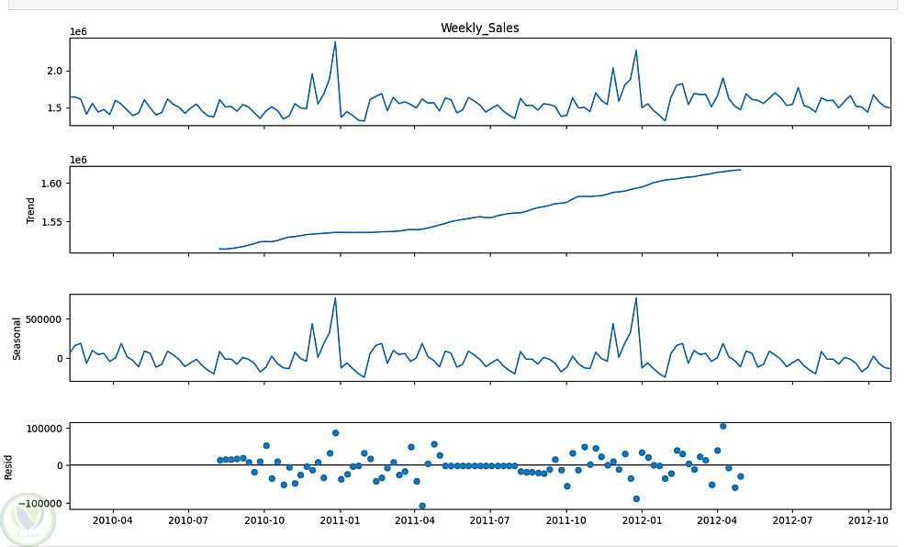Click the highest peak in Weekly_Sales plot
The image size is (918, 547).
click(x=335, y=41)
